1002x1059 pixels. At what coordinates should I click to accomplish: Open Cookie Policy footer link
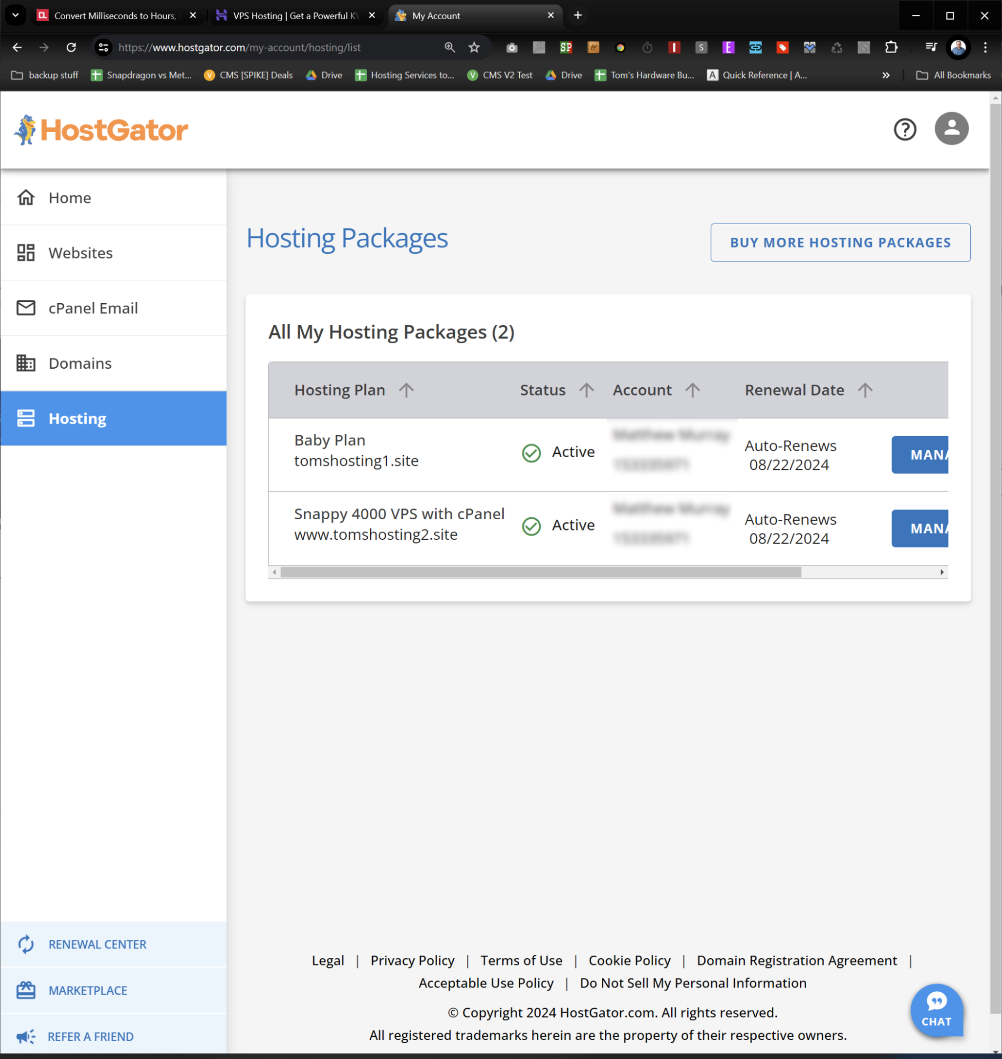(630, 960)
